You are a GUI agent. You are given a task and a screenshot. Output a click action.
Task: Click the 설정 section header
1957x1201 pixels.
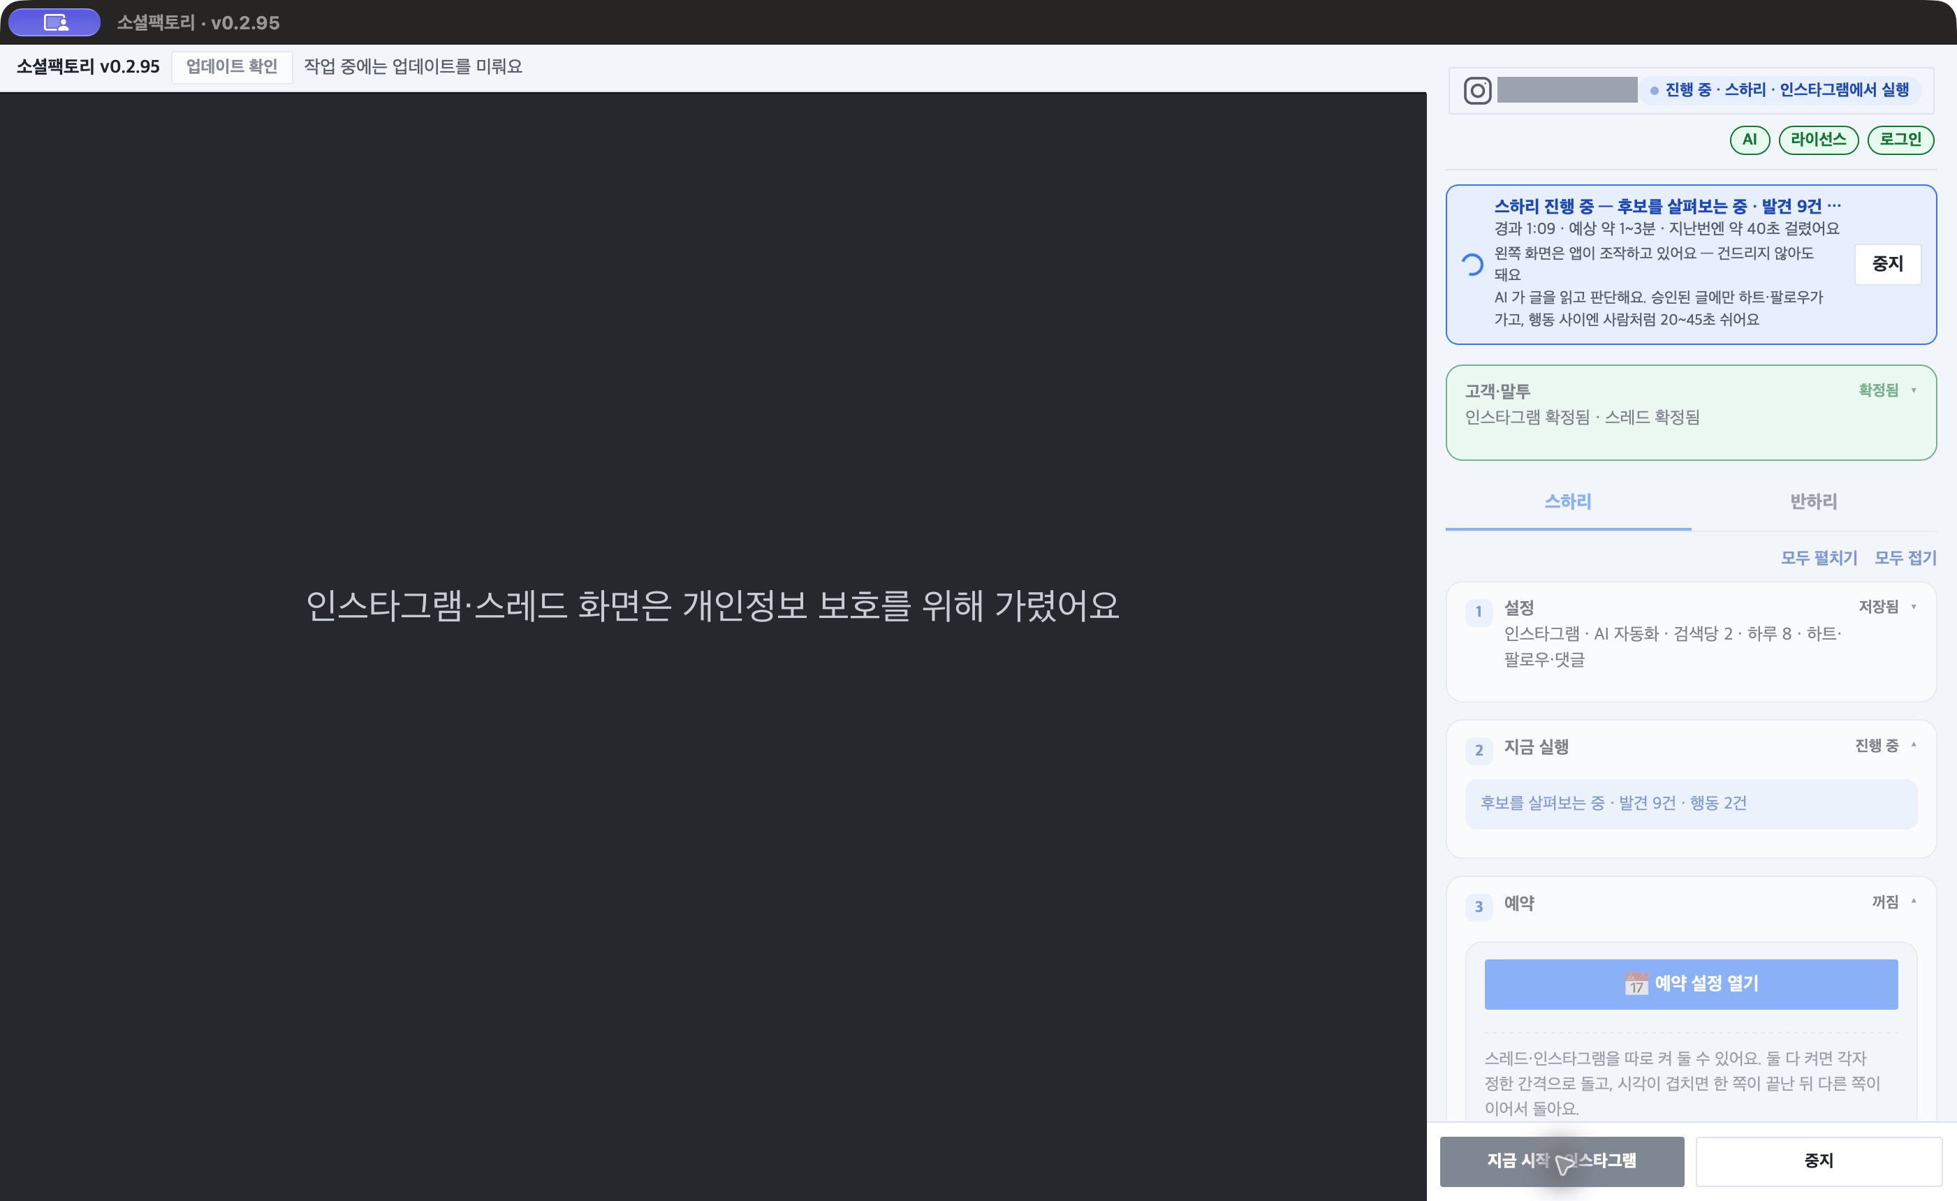point(1518,608)
